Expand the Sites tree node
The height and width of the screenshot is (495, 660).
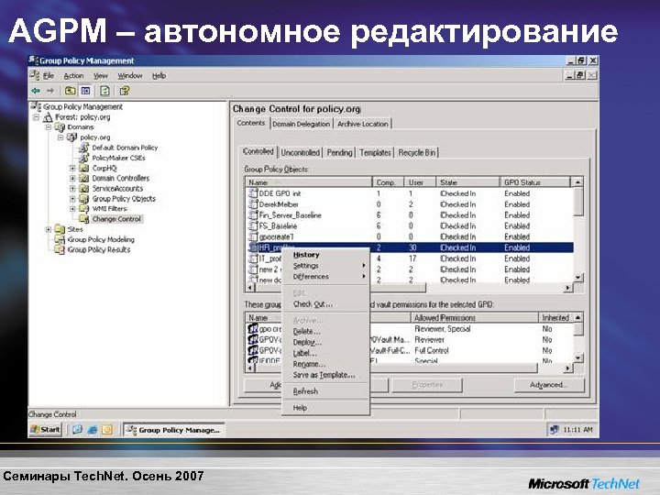(49, 229)
